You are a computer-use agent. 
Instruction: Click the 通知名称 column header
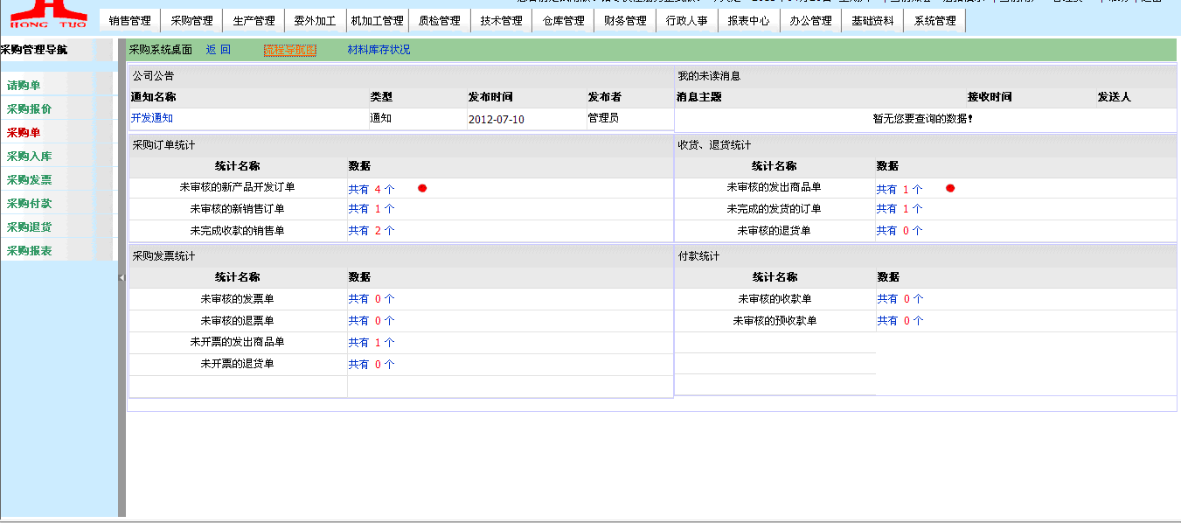(153, 97)
